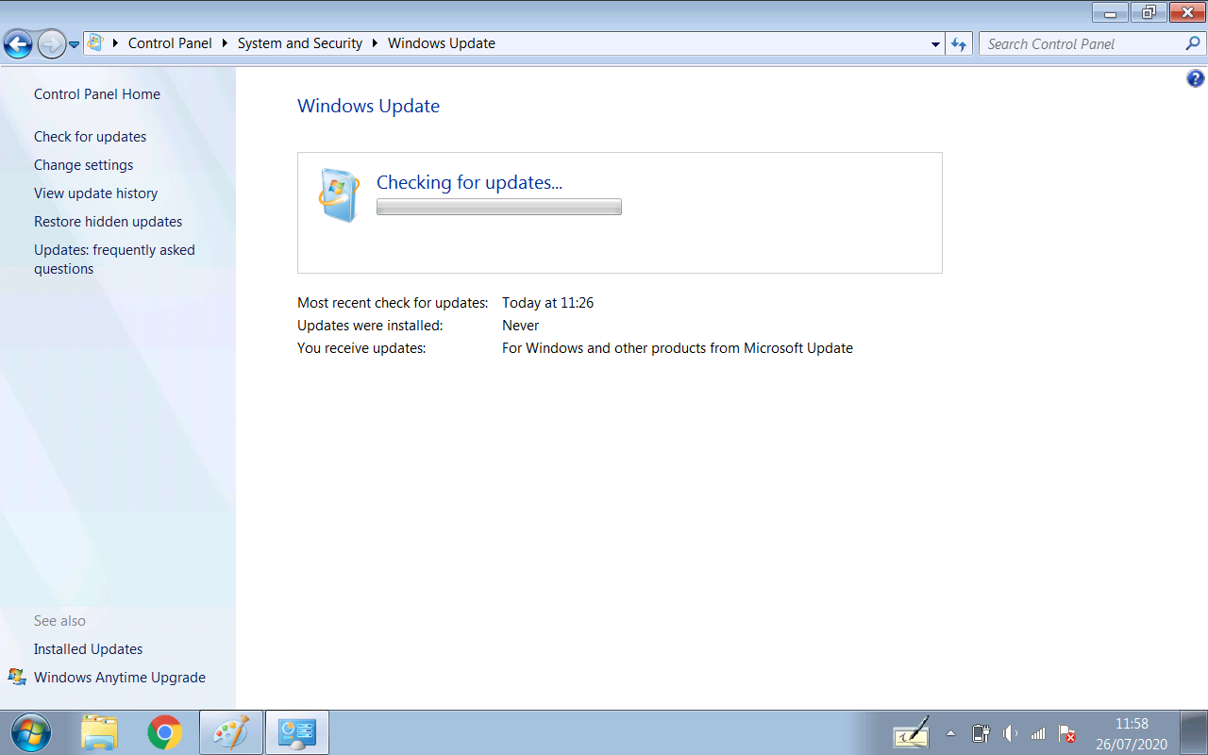
Task: Click the Help question mark icon
Action: 1197,78
